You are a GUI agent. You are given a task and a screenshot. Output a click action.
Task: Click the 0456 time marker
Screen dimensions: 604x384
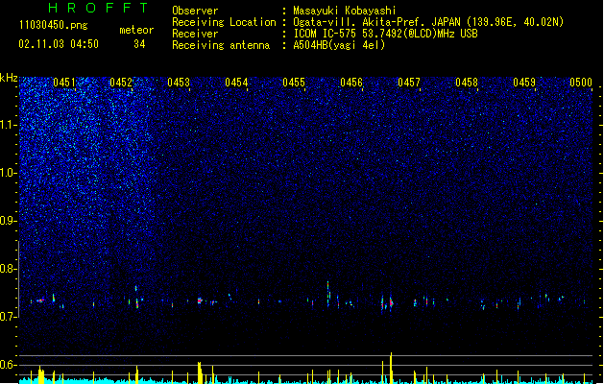[351, 83]
